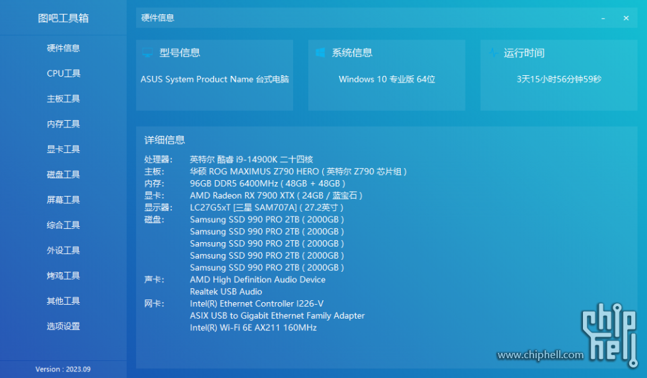Click the 网卡 label

pyautogui.click(x=154, y=303)
